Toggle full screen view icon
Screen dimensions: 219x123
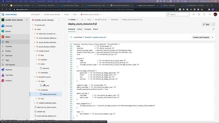point(213,29)
